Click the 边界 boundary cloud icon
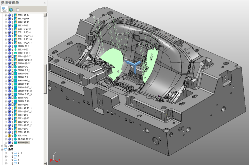 6,149
